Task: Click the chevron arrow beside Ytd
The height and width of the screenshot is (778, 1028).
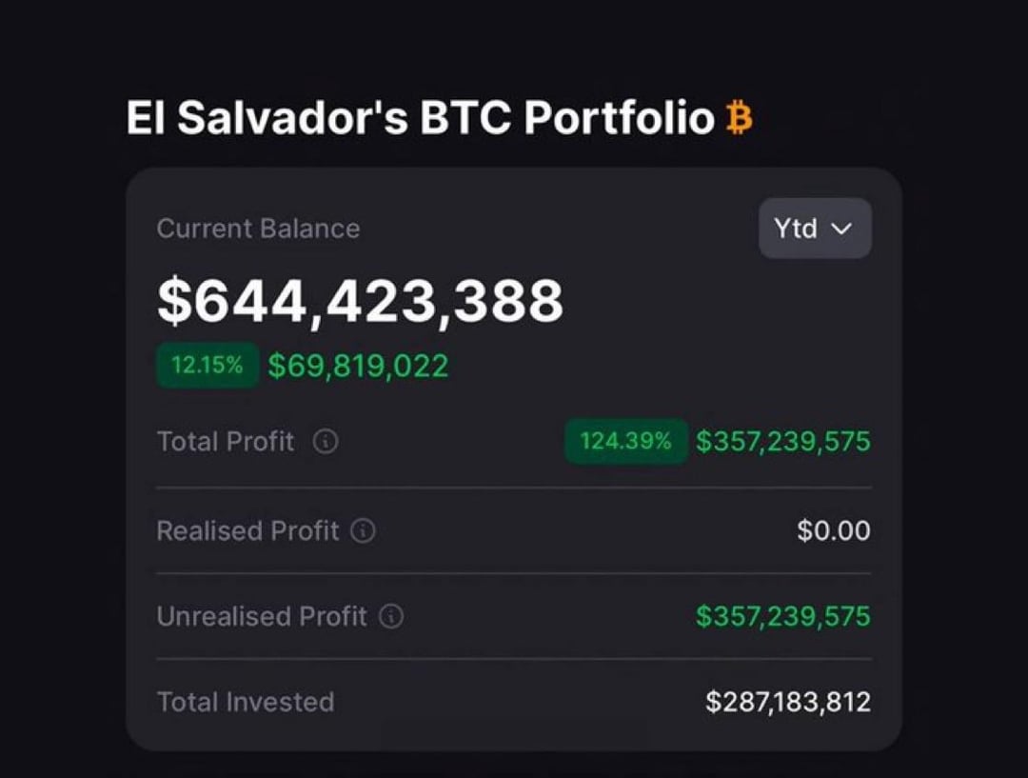Action: pos(841,229)
